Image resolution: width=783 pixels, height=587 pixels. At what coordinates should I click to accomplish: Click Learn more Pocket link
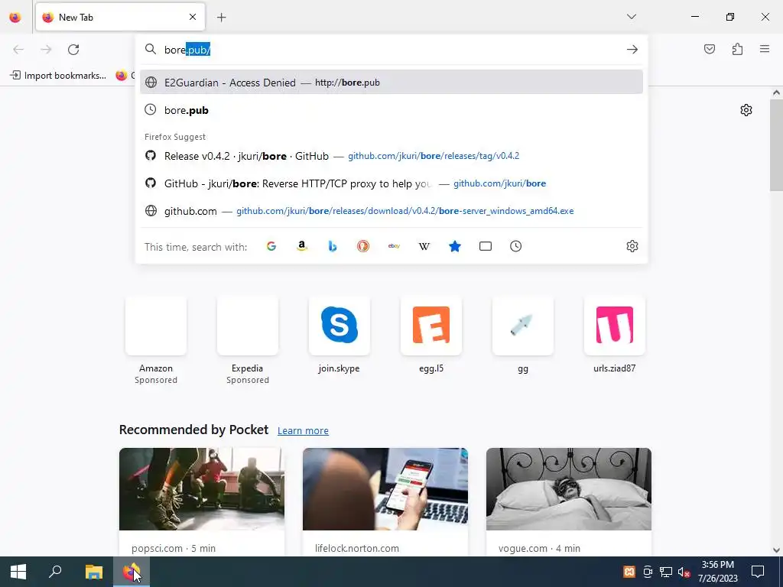(x=303, y=430)
